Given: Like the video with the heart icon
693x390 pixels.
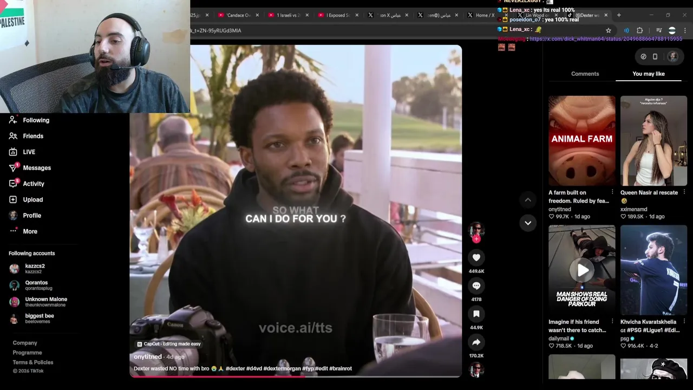Looking at the screenshot, I should tap(476, 258).
